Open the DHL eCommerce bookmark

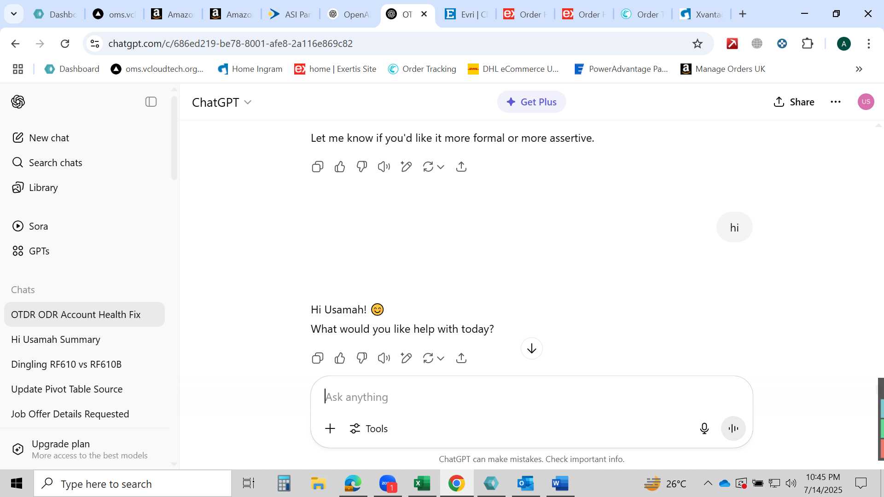[513, 69]
